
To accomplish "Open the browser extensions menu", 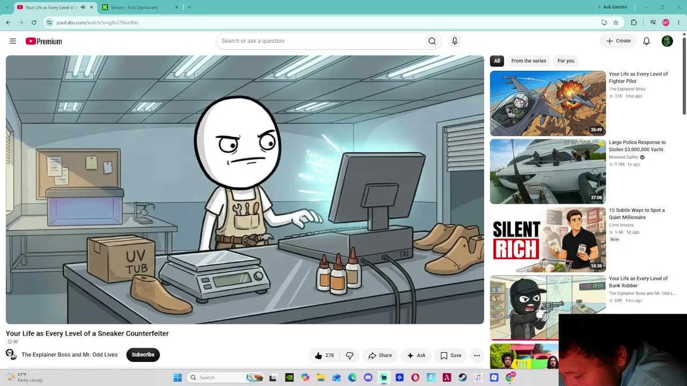I will click(x=634, y=23).
